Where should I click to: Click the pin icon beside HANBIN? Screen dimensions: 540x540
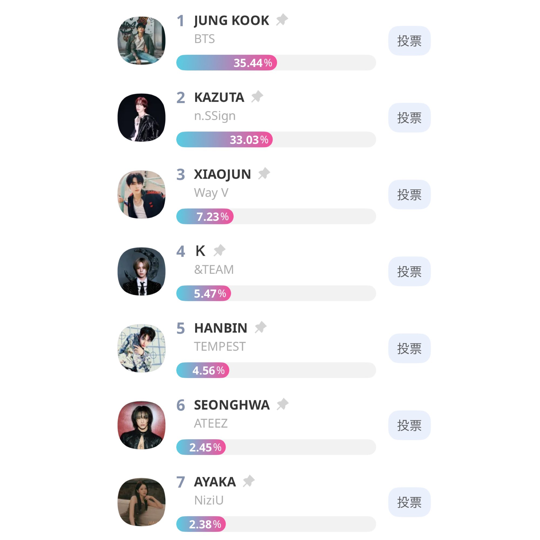pos(260,327)
